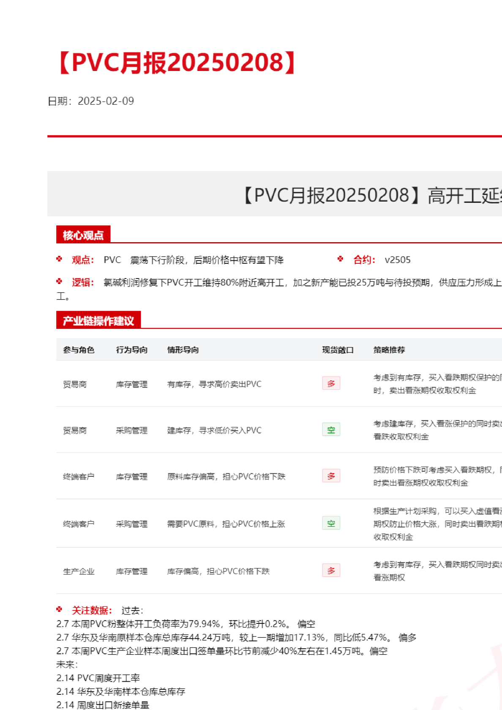Click the red bullet before 合约
The height and width of the screenshot is (710, 502).
click(341, 259)
